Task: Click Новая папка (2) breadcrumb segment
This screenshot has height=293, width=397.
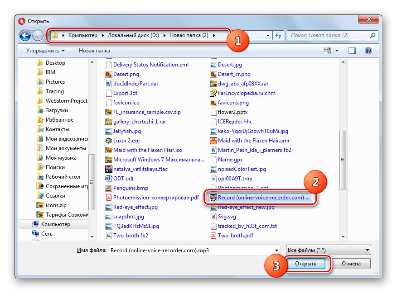Action: coord(189,35)
